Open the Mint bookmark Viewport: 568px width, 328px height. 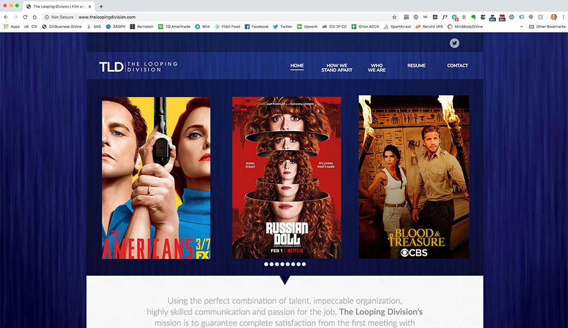202,26
